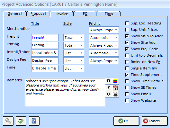170x128 pixels.
Task: Enable Show Website checkbox
Action: click(x=127, y=100)
